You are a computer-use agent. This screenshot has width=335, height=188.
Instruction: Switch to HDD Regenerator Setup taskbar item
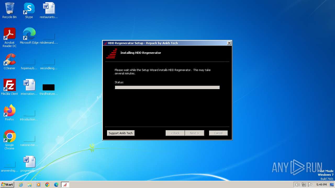tap(65, 185)
